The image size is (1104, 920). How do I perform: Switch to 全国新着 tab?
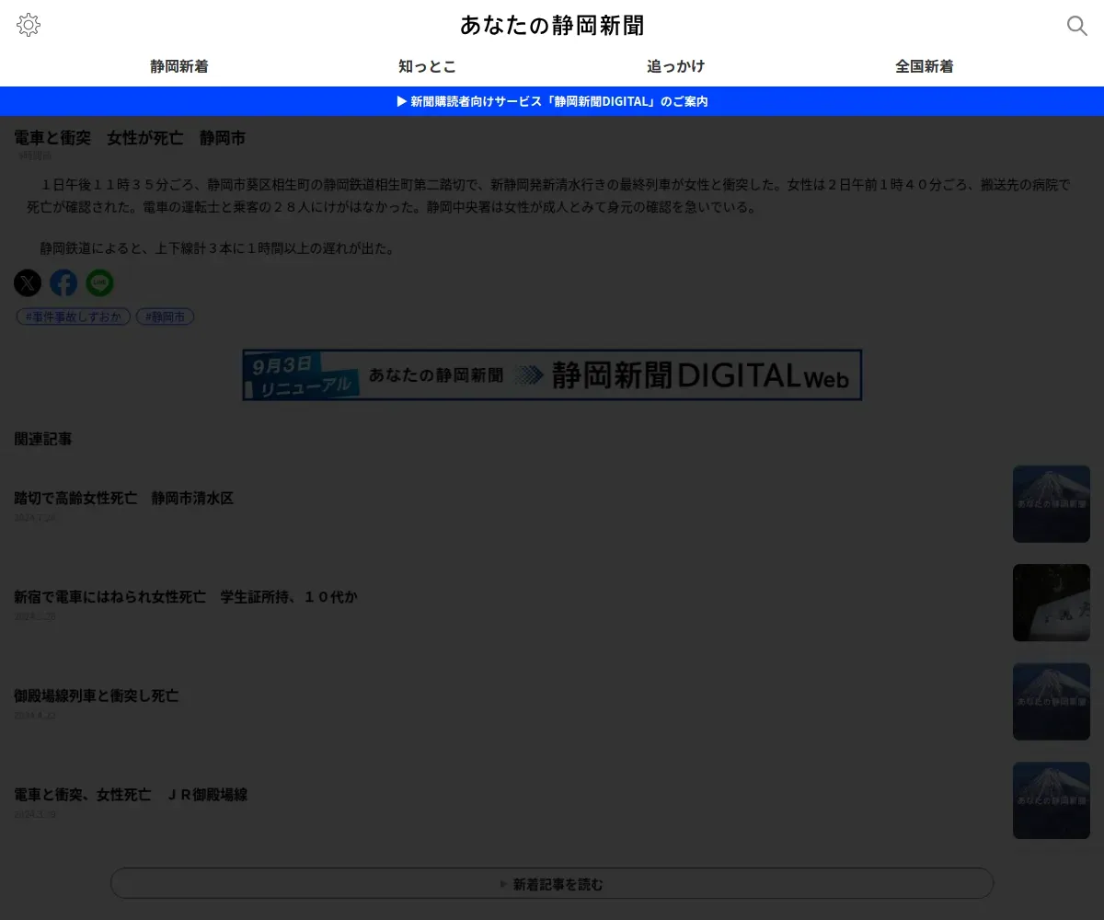(x=925, y=66)
